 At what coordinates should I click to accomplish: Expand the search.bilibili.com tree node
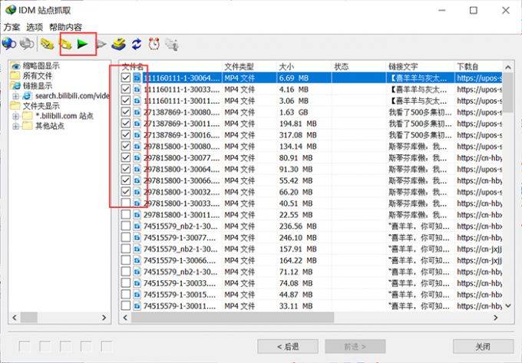15,96
